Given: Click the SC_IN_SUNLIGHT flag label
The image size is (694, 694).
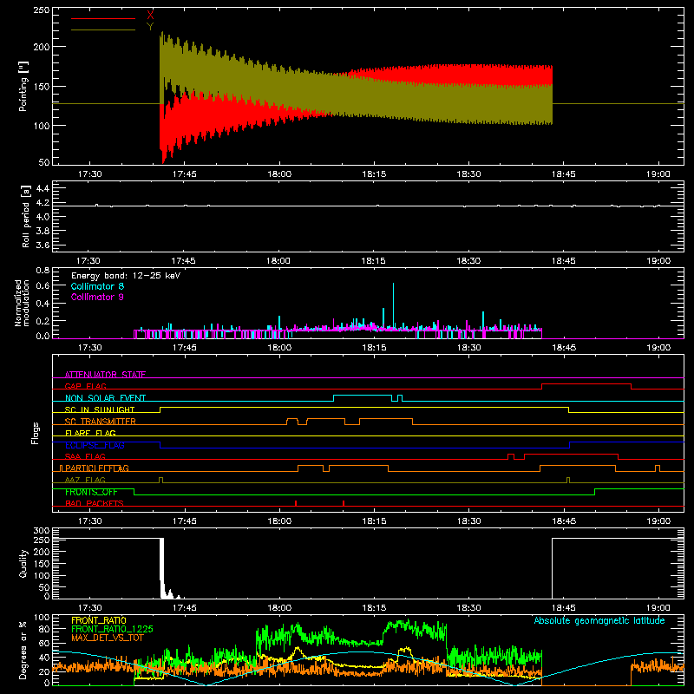Looking at the screenshot, I should pyautogui.click(x=100, y=409).
